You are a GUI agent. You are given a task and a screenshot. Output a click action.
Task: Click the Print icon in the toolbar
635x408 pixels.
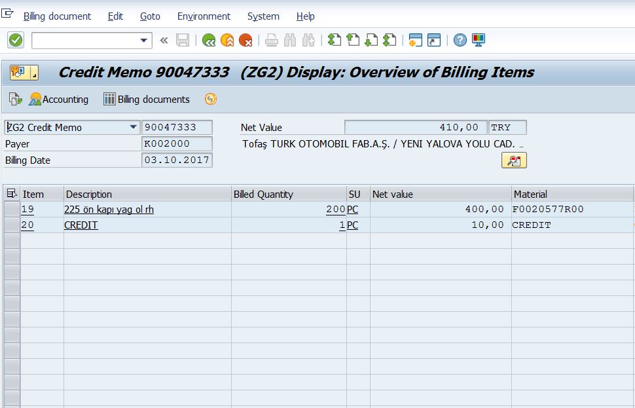[x=270, y=40]
